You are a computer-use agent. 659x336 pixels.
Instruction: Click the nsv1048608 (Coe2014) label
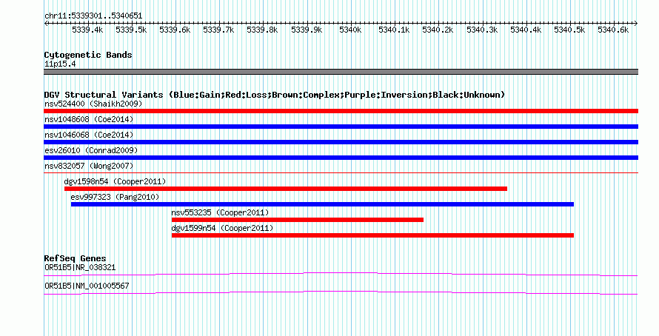[89, 119]
